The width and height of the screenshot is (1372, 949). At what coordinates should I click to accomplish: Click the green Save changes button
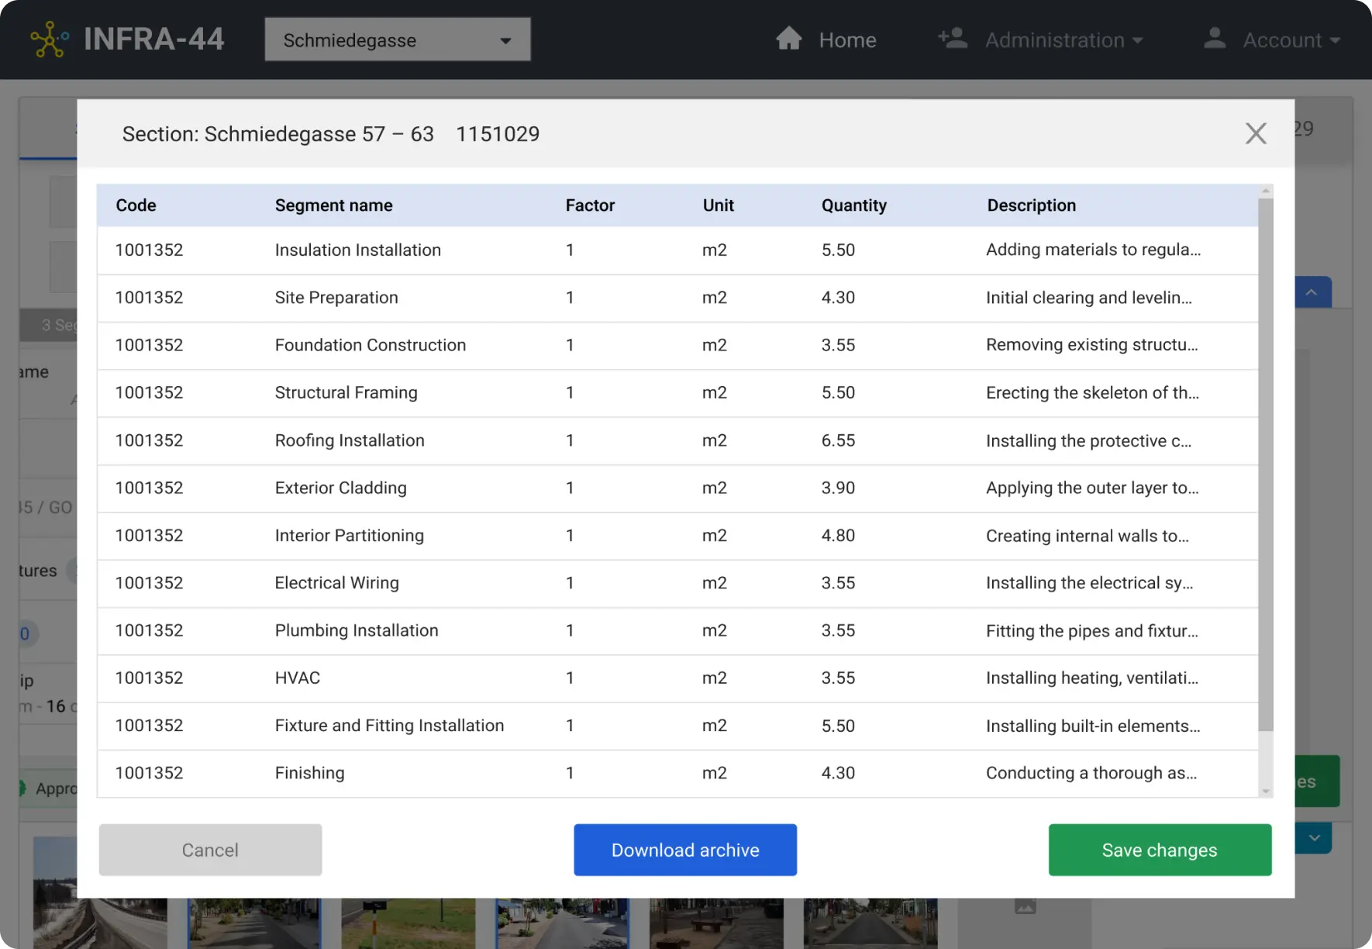(1159, 850)
